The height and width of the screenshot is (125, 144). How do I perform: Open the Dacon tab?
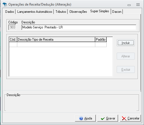[117, 12]
